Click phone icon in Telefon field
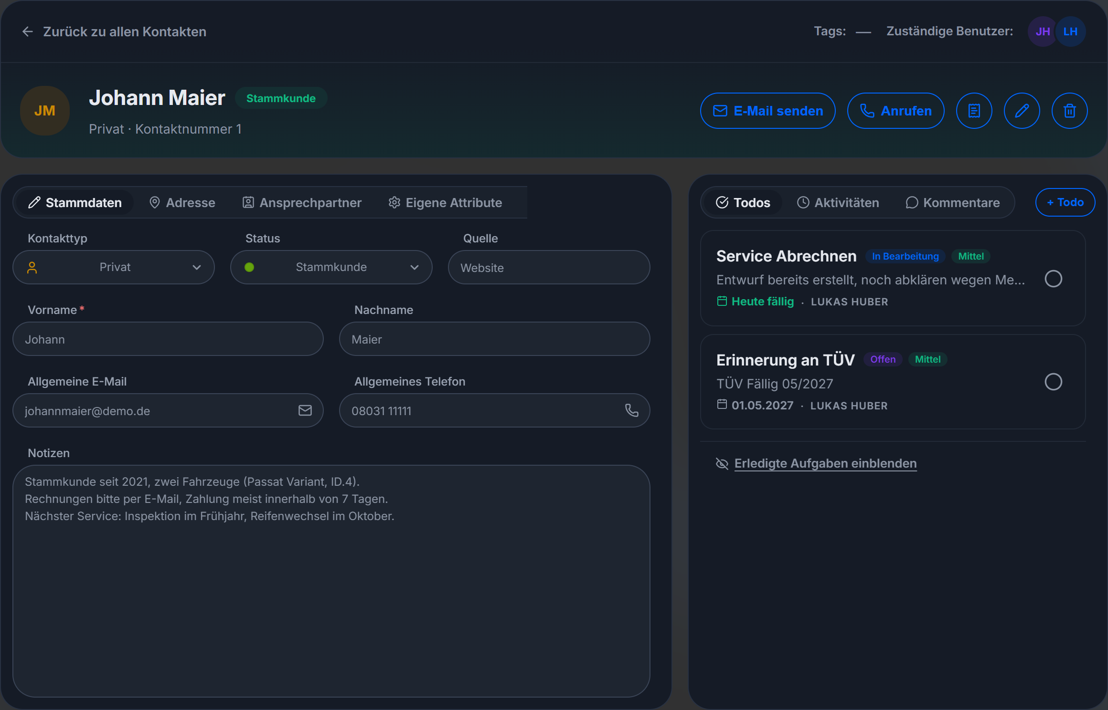 click(x=632, y=410)
